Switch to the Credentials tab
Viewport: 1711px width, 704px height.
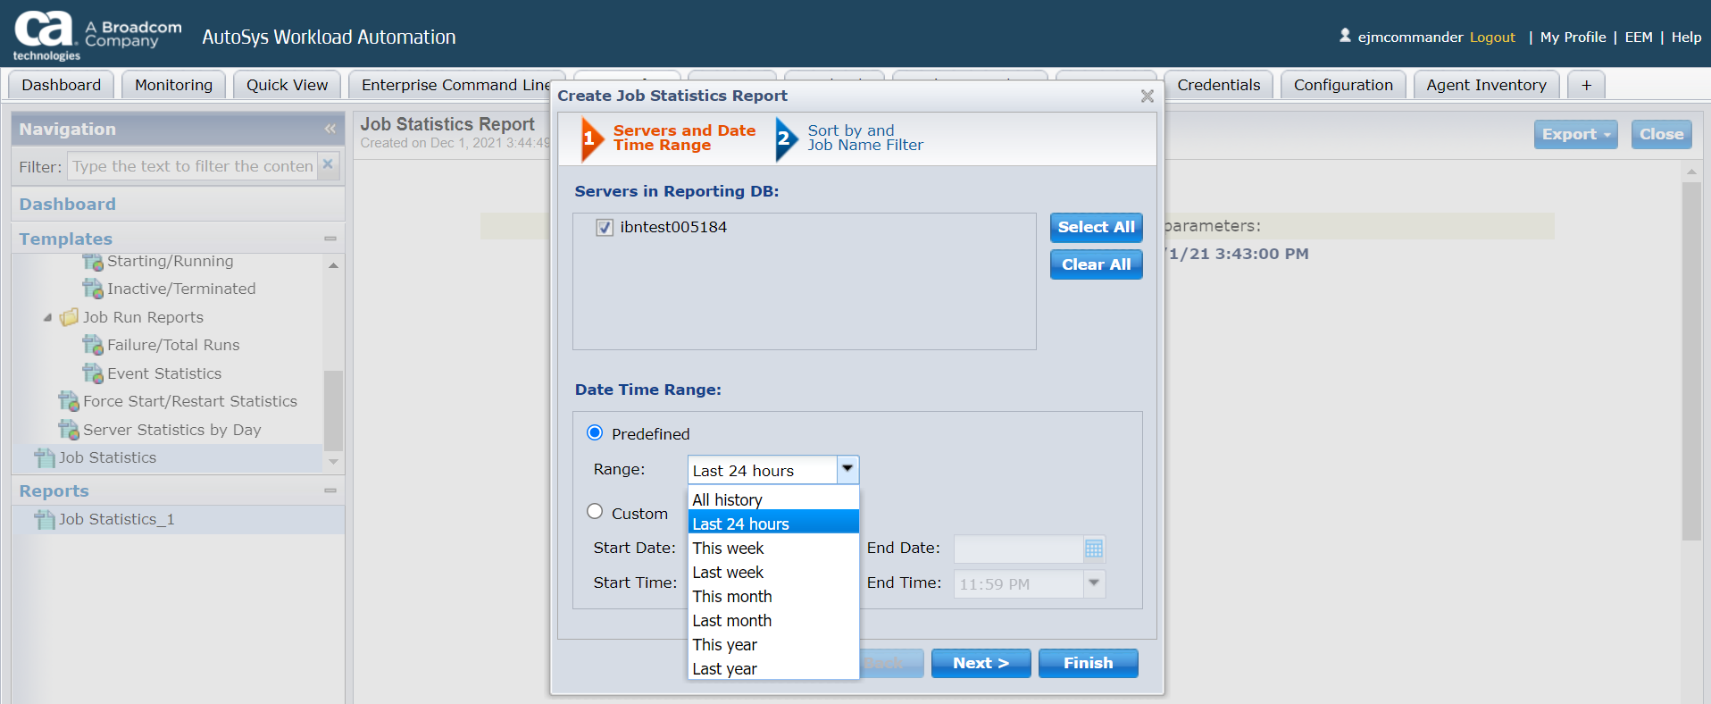[x=1218, y=85]
